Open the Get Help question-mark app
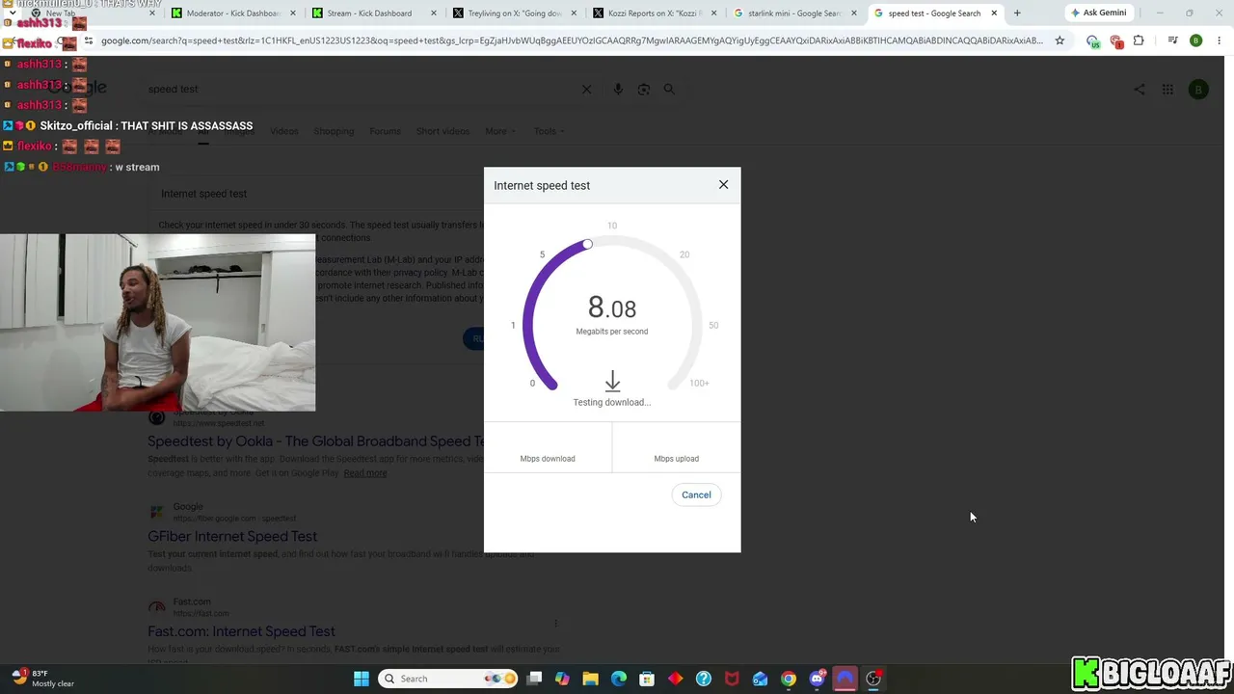 coord(704,679)
